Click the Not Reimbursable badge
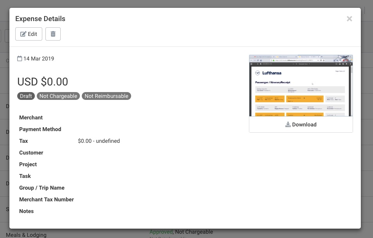 [106, 96]
